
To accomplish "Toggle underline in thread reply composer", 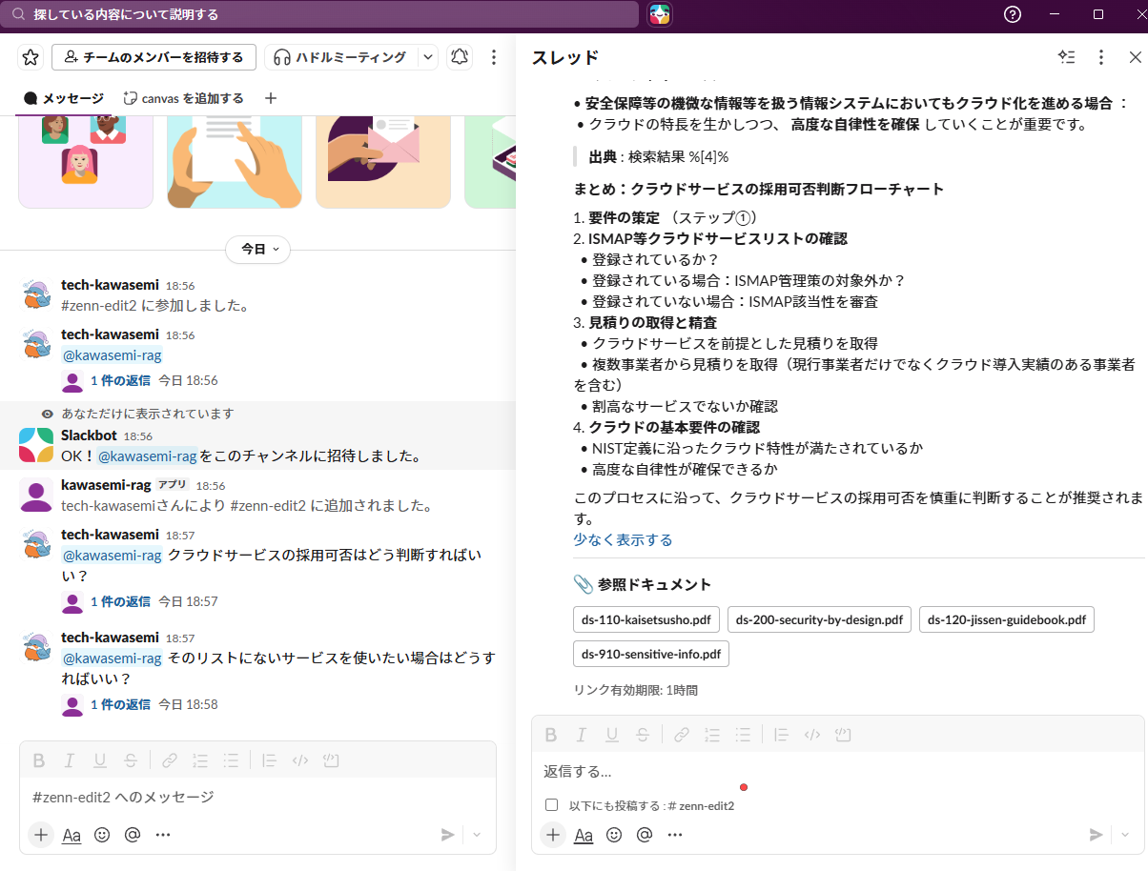I will [x=612, y=735].
